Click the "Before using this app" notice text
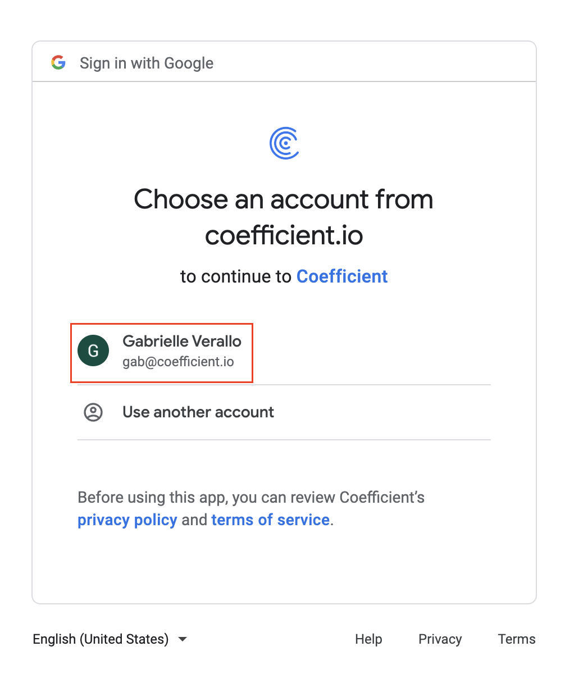This screenshot has width=565, height=692. tap(251, 497)
